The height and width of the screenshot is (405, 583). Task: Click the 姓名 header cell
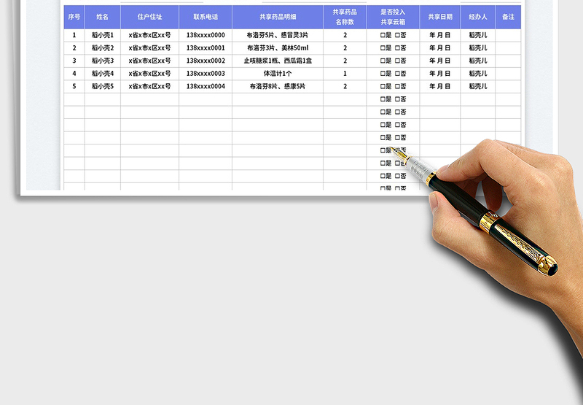tap(102, 17)
